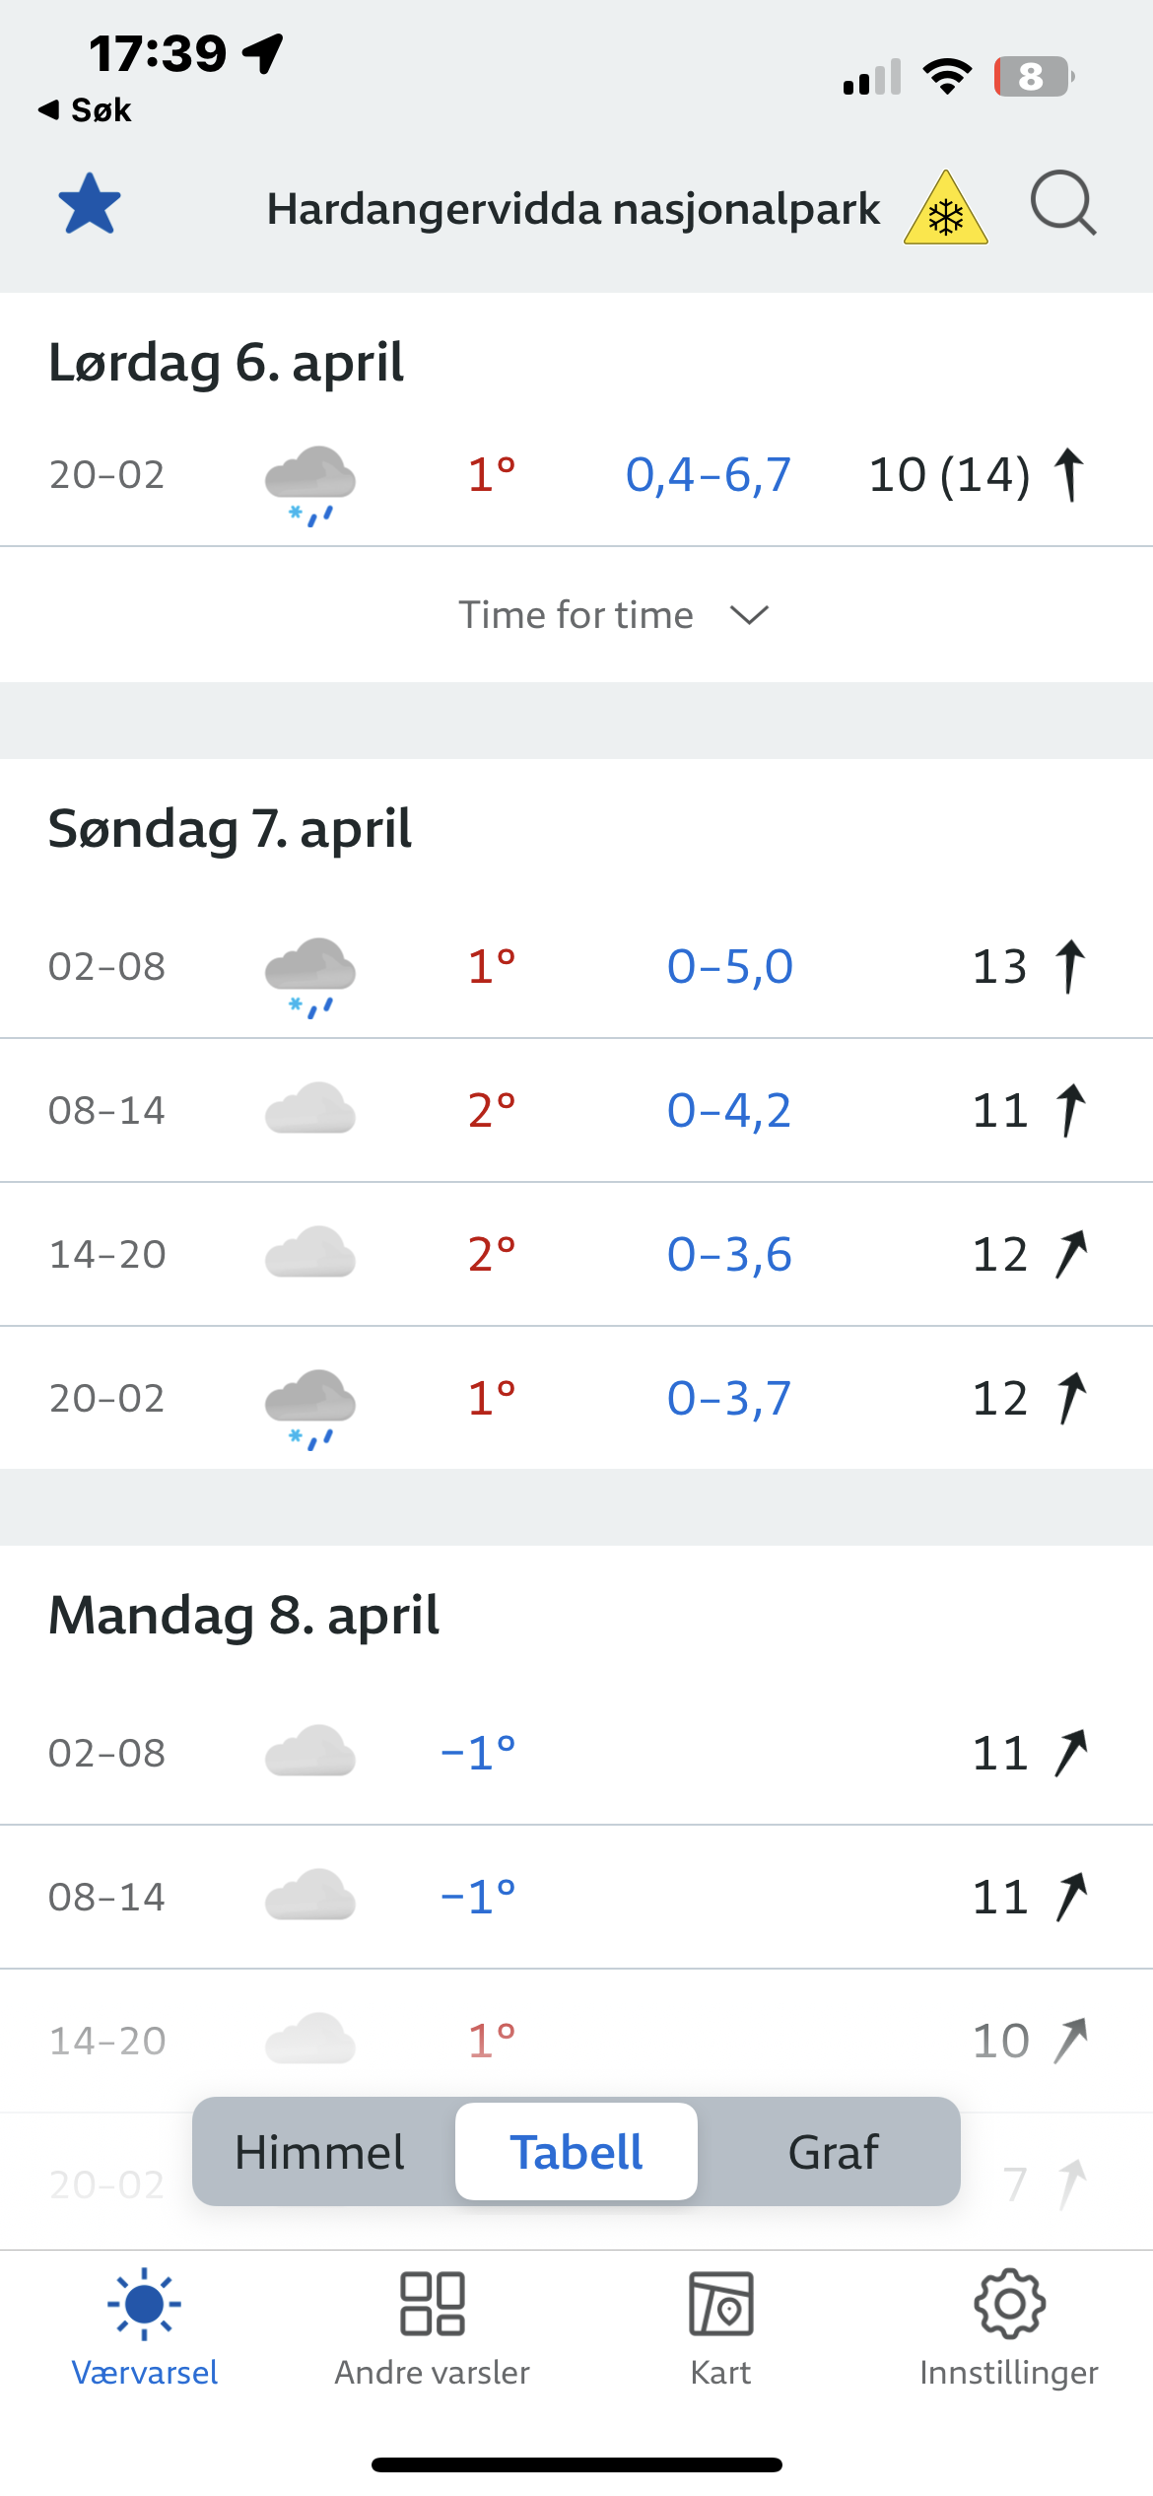
Task: Select the Tabell view segment
Action: click(576, 2152)
